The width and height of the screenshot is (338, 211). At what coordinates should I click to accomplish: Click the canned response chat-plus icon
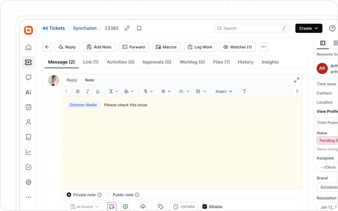point(125,207)
